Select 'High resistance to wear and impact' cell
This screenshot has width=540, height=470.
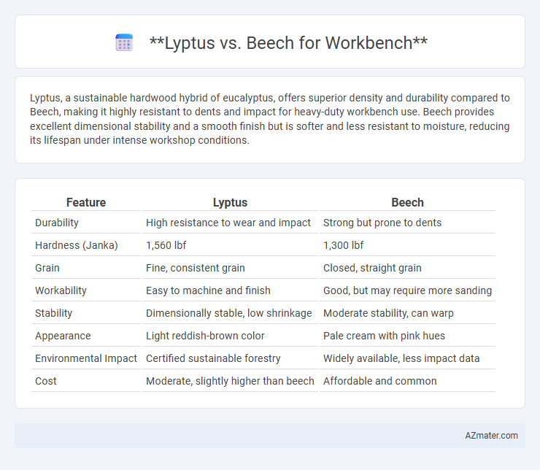[228, 223]
